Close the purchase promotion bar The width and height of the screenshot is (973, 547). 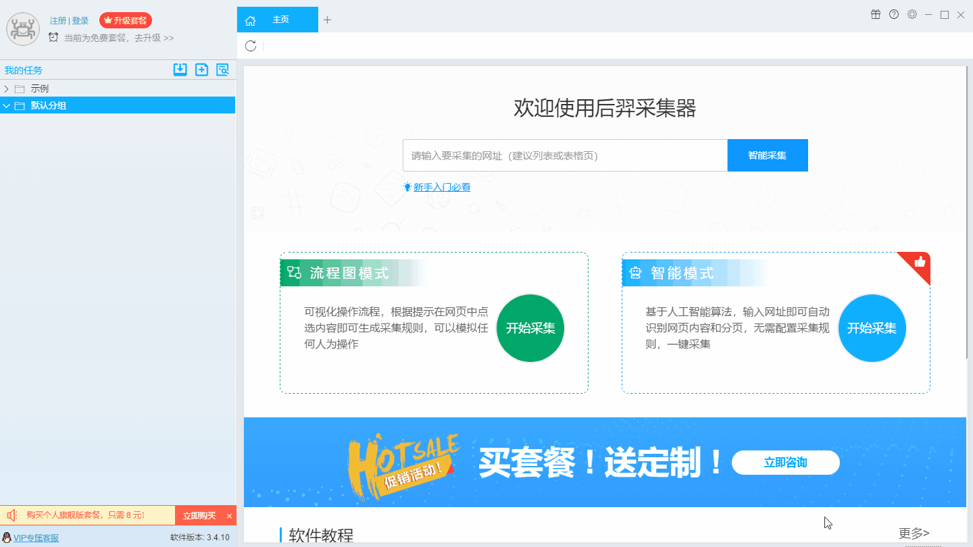point(229,516)
